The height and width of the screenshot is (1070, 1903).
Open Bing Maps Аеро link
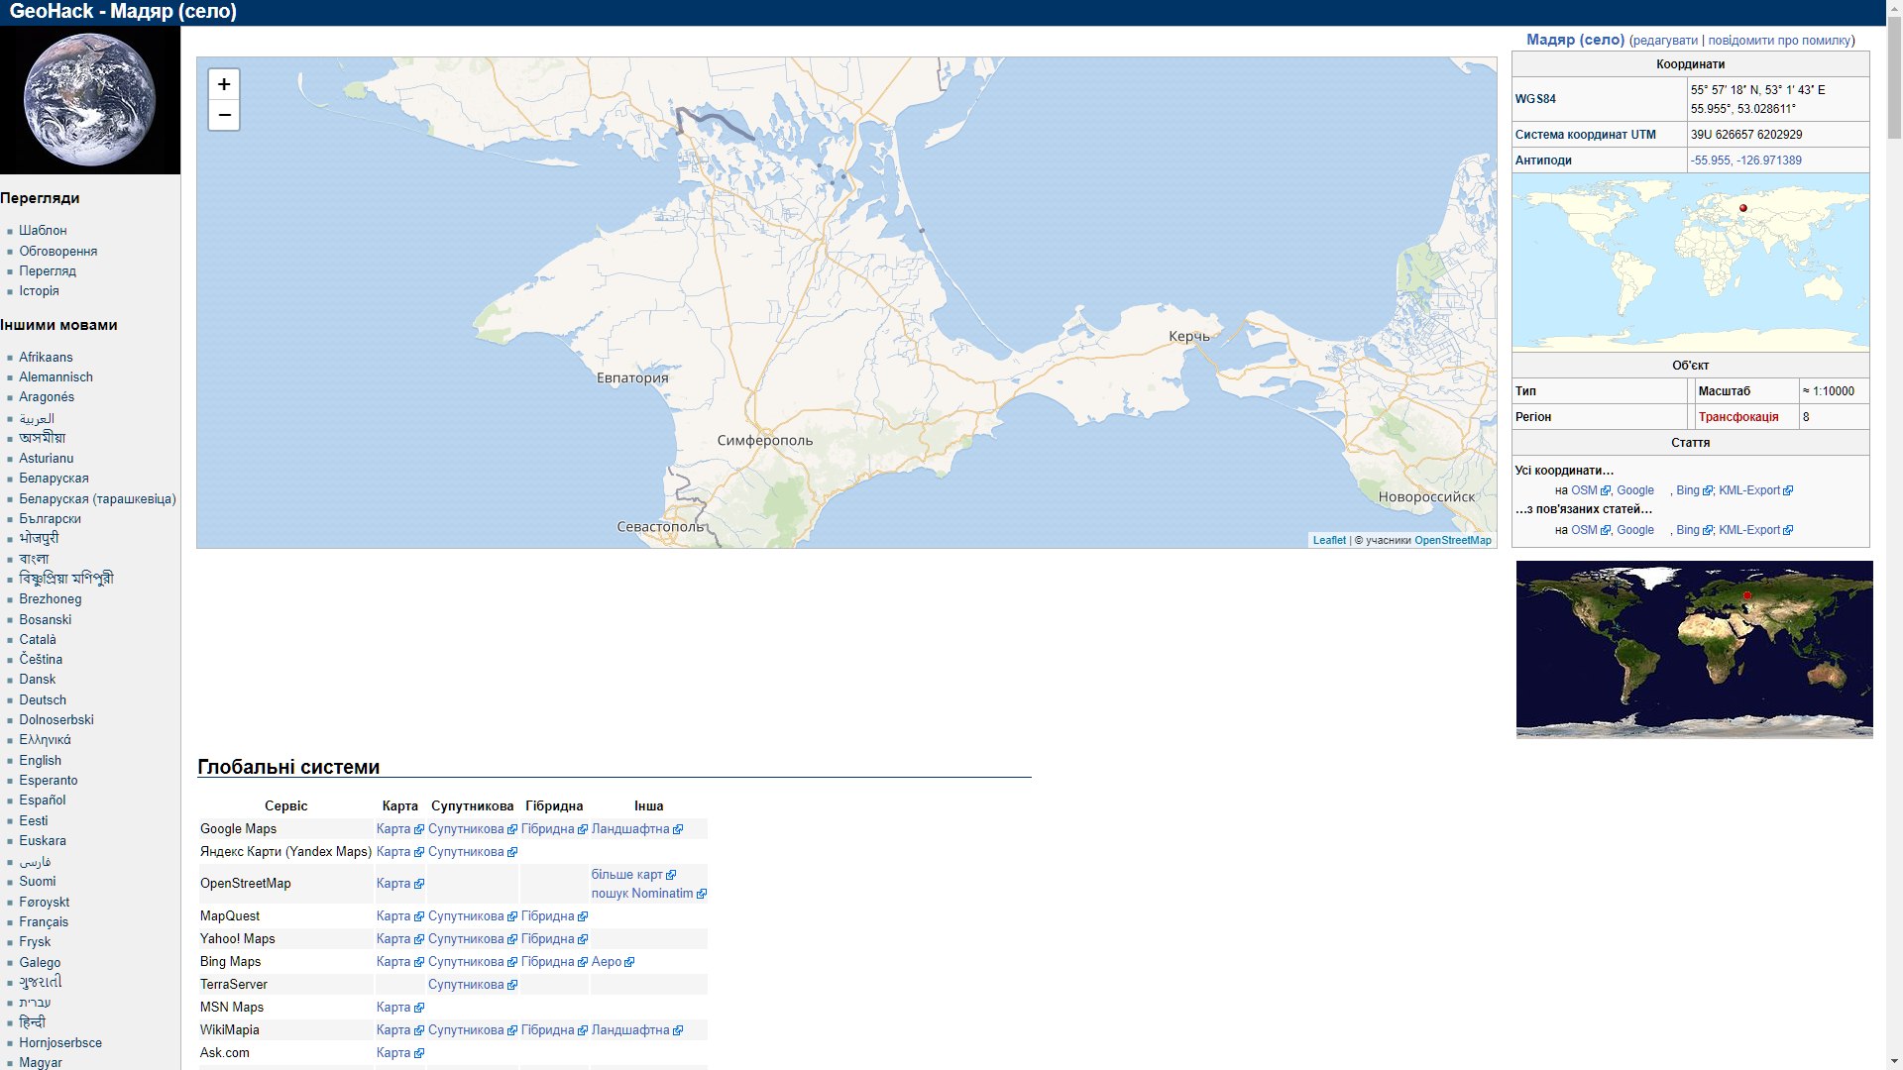click(x=607, y=962)
